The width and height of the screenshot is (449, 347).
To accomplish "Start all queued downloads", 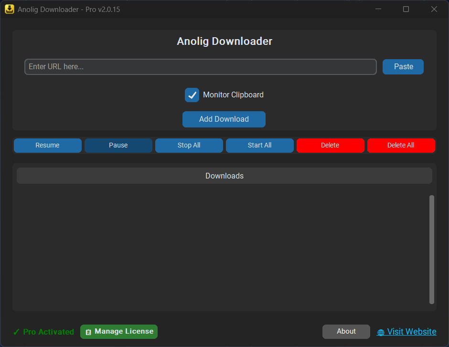I will 259,145.
